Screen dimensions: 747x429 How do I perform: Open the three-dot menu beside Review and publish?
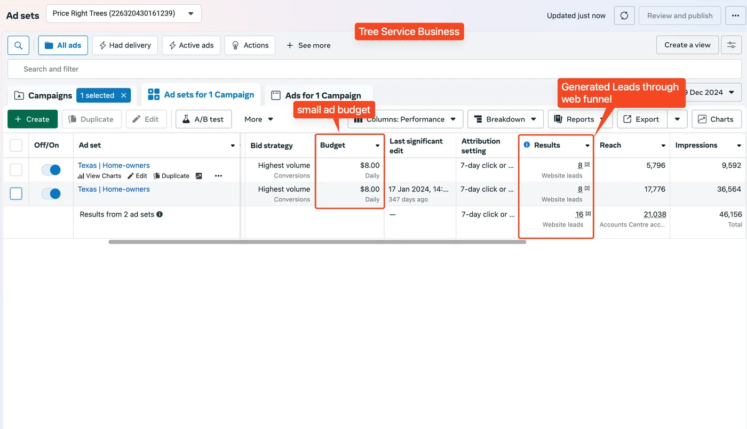pos(735,15)
